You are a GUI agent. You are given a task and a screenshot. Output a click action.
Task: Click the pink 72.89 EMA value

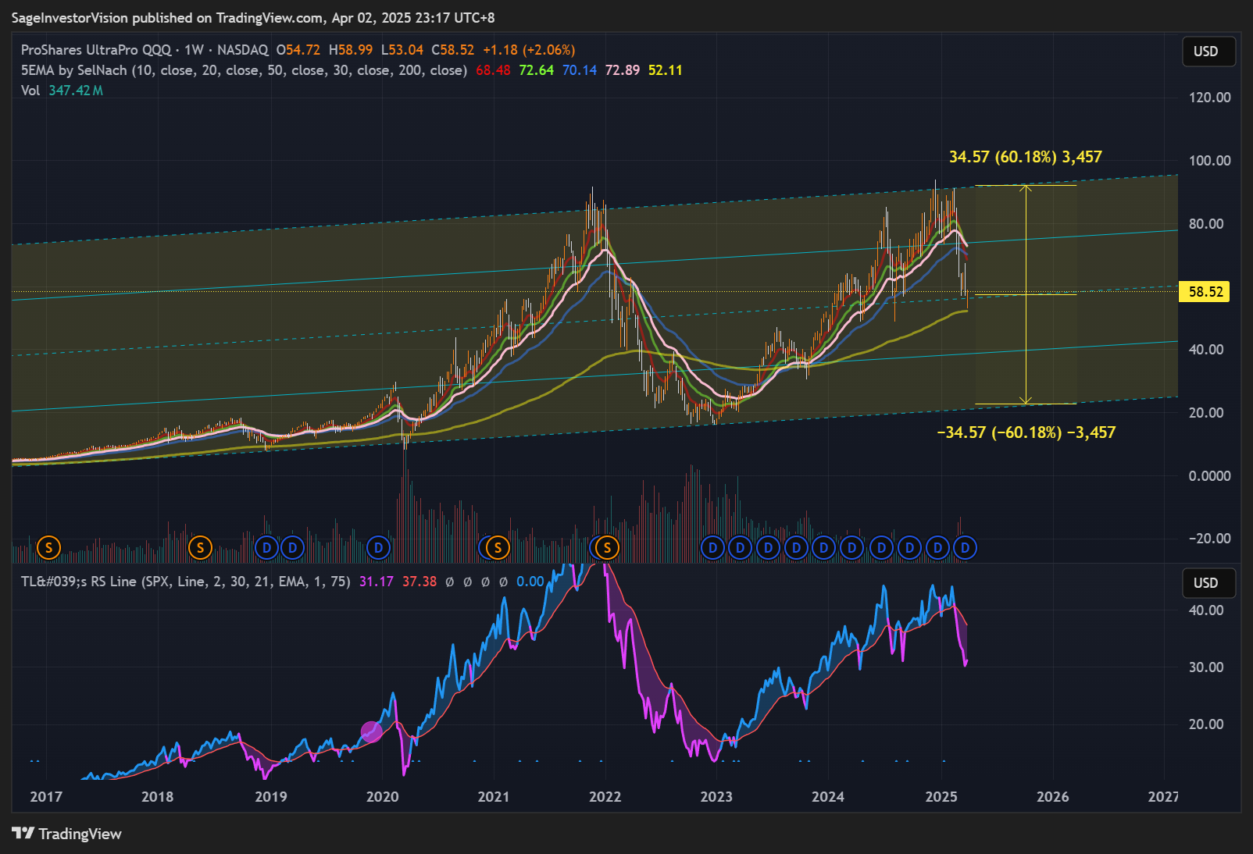pos(623,70)
